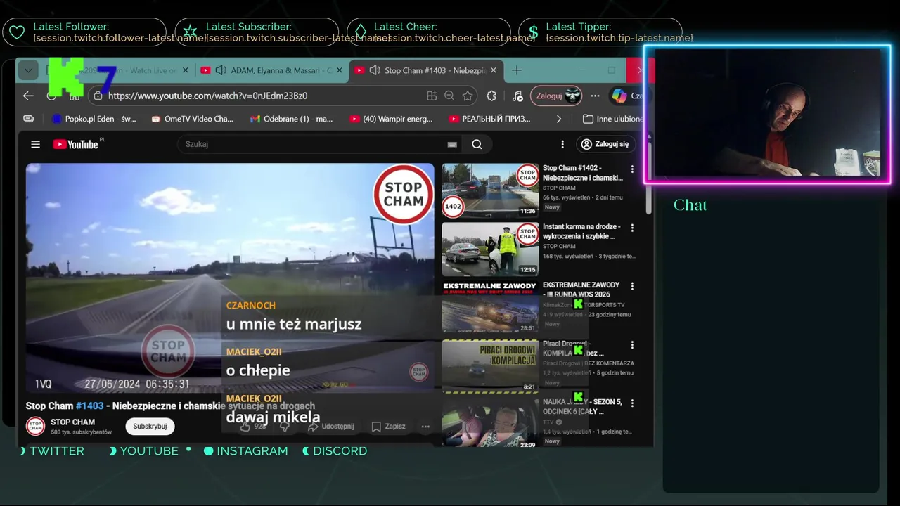Click the YouTube page vertical scrollbar

point(649,179)
